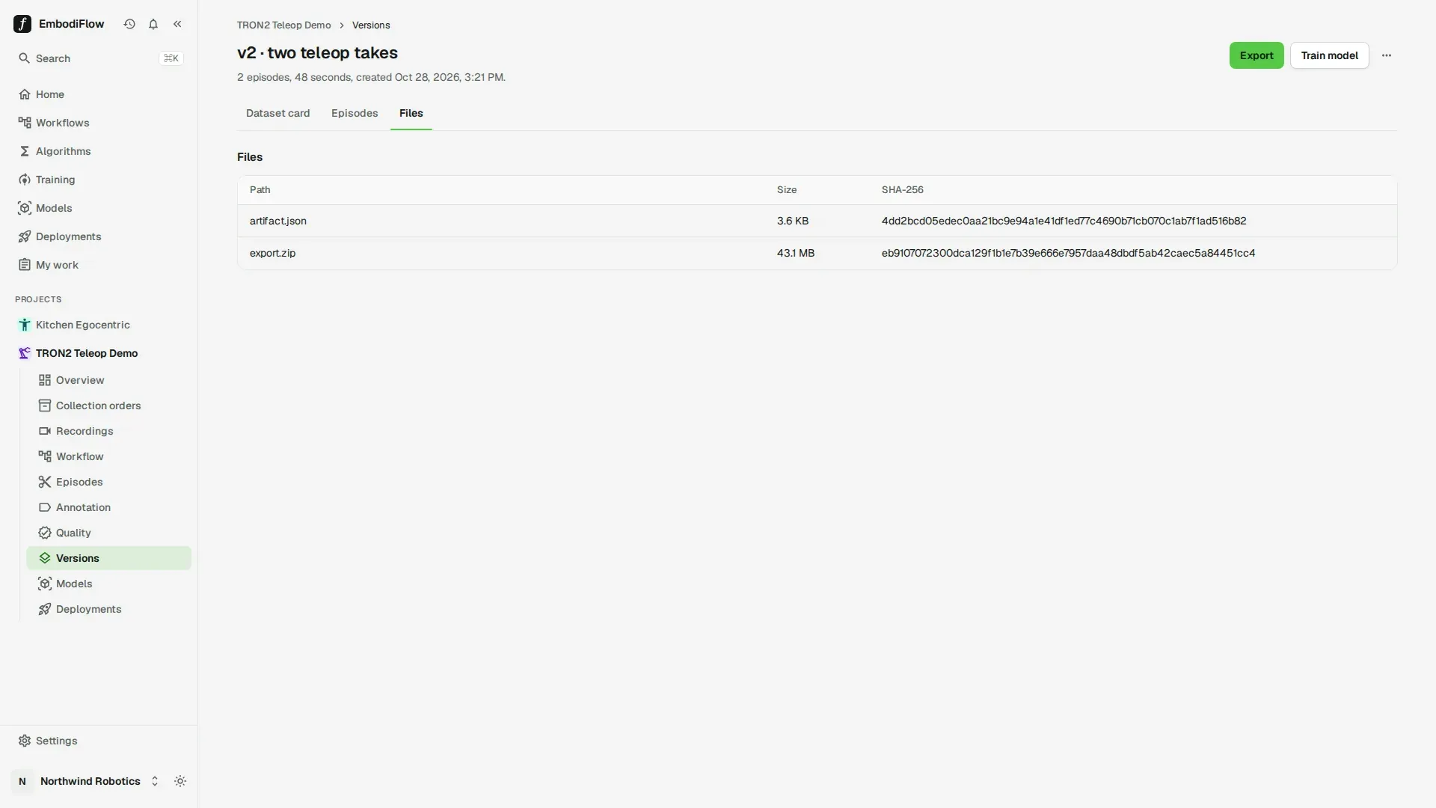Open Annotation page
This screenshot has width=1436, height=808.
point(108,507)
